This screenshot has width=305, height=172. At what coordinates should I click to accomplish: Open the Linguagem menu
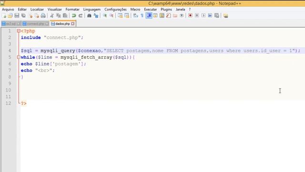coord(92,10)
